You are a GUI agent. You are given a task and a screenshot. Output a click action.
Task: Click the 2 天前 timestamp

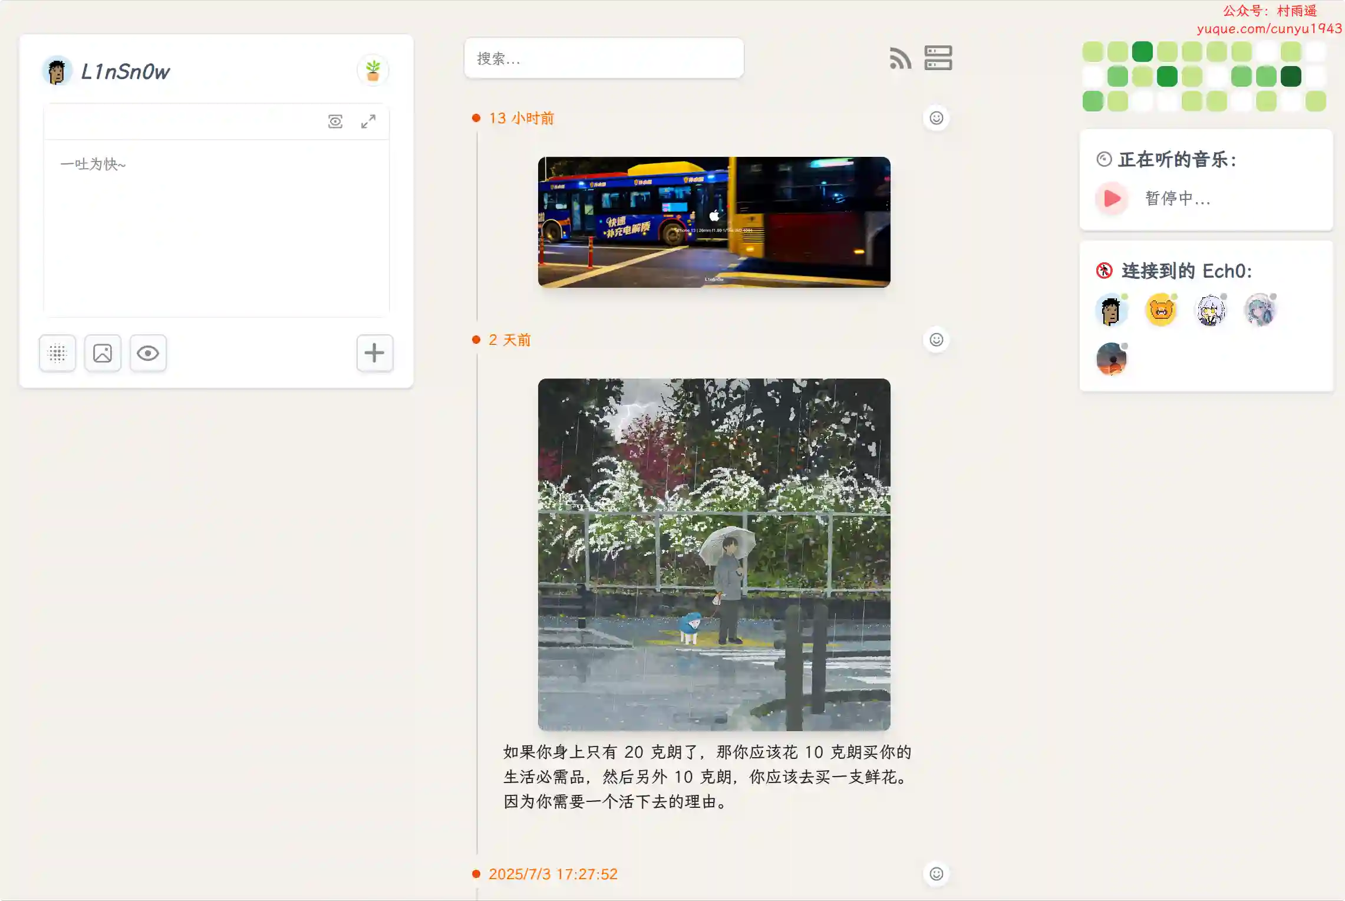tap(510, 340)
